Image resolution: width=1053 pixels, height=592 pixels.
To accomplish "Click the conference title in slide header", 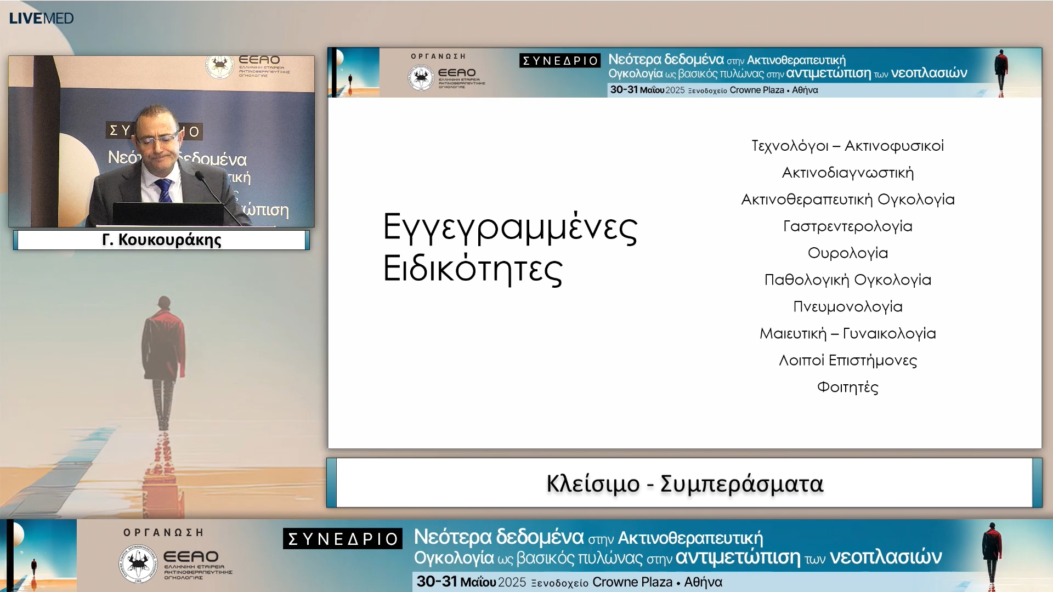I will [x=788, y=66].
